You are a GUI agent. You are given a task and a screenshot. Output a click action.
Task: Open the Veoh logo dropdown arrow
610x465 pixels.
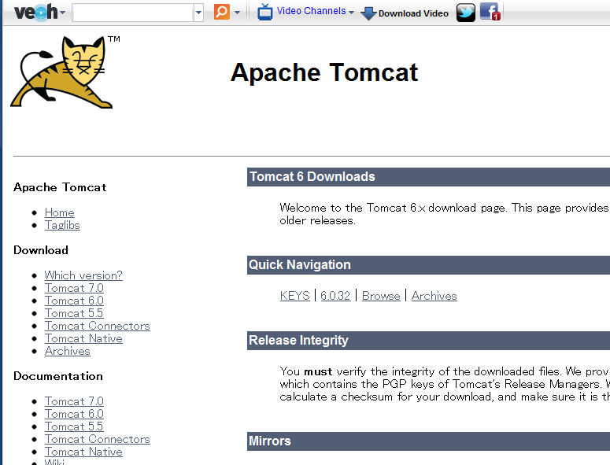[63, 13]
